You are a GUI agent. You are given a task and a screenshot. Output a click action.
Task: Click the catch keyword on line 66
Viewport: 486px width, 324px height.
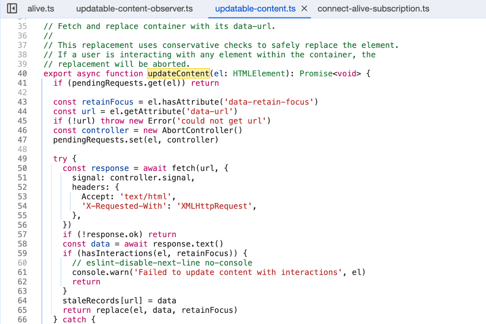(74, 319)
